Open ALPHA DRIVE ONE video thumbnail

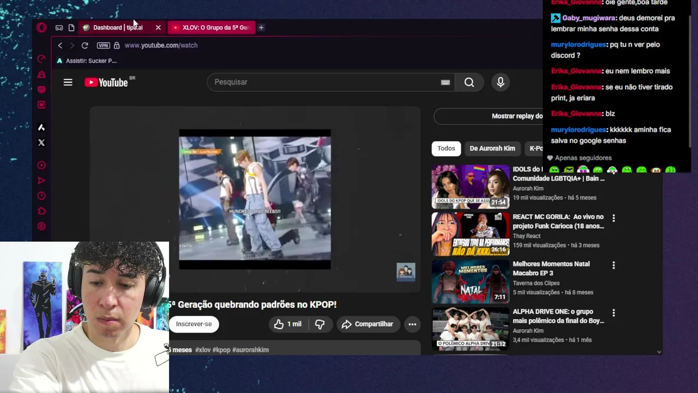pyautogui.click(x=471, y=329)
